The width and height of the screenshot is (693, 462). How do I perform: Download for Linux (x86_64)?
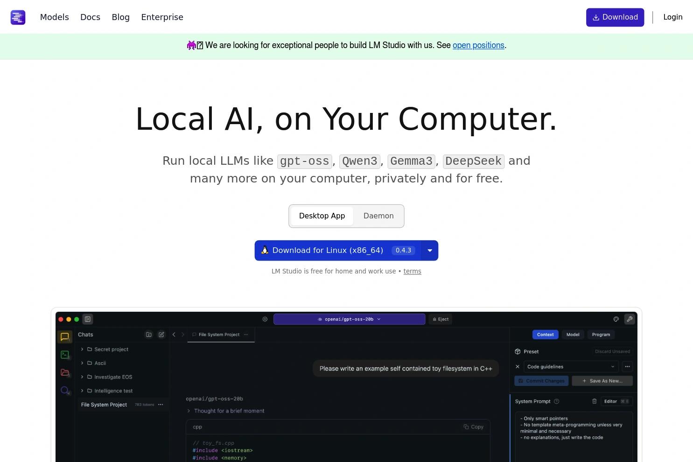[338, 251]
